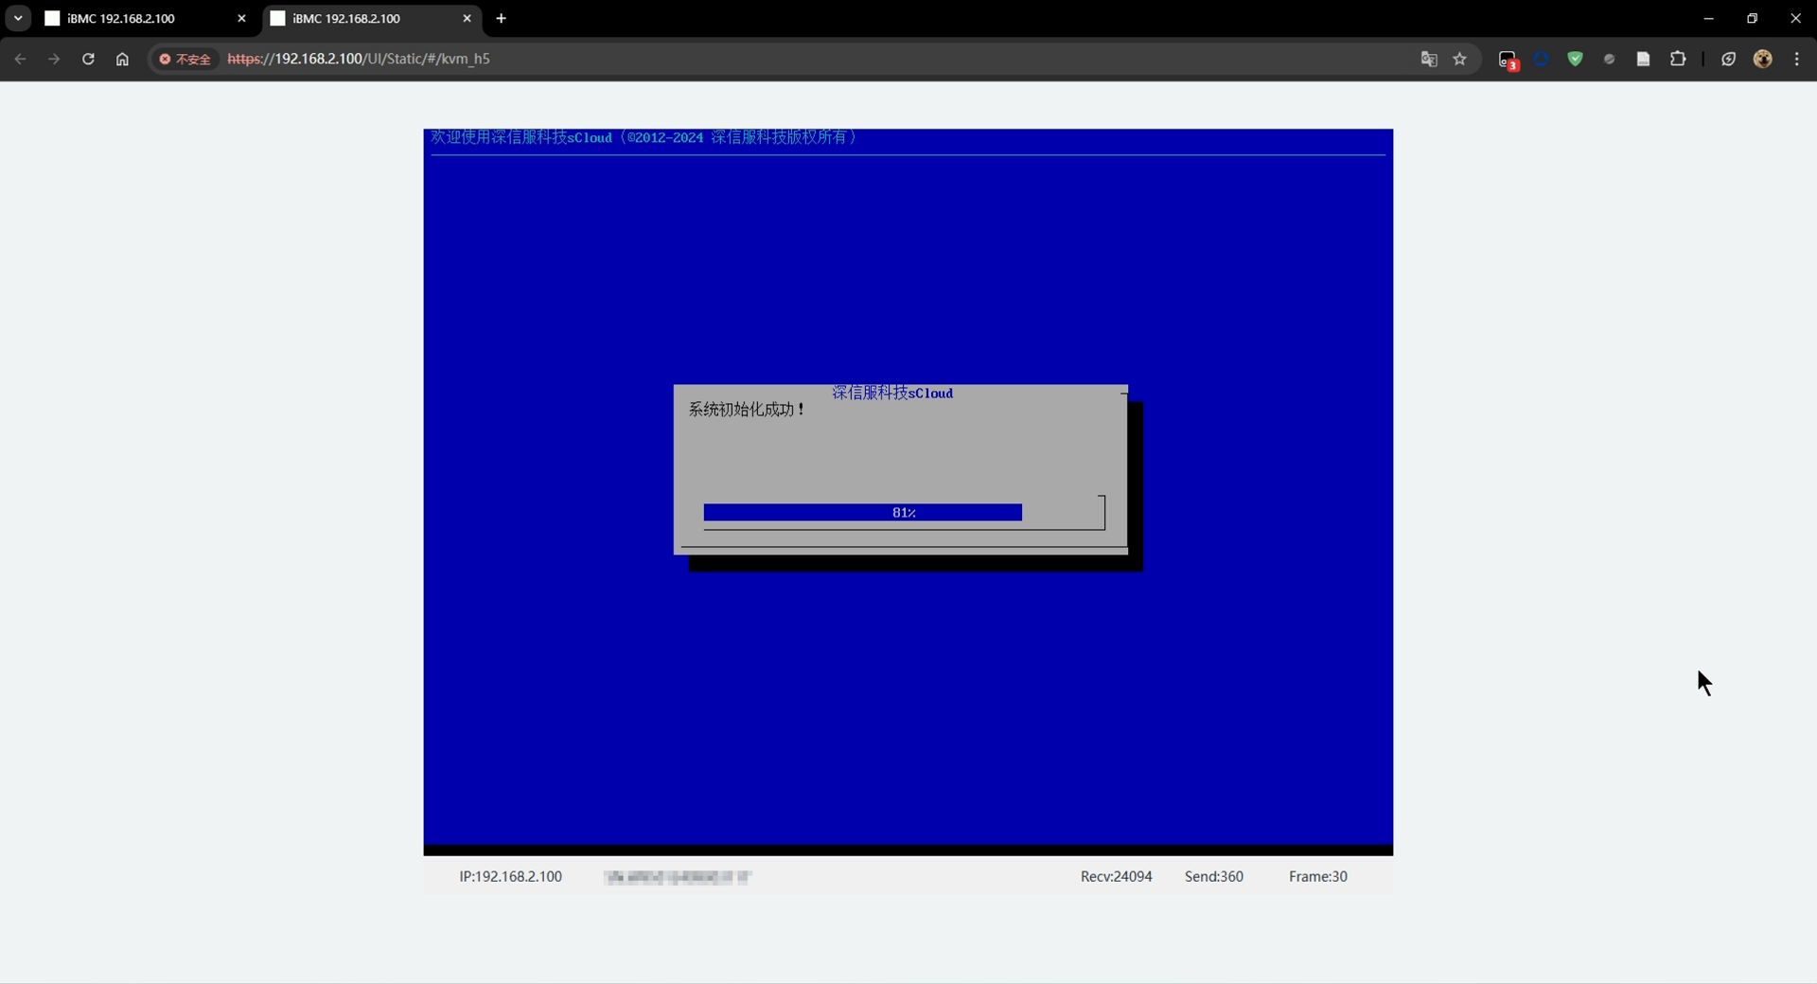Image resolution: width=1817 pixels, height=984 pixels.
Task: Click the Recv:24094 status entry
Action: (x=1117, y=876)
